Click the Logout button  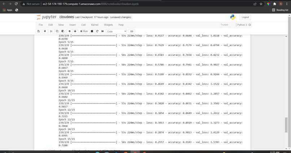coord(245,17)
